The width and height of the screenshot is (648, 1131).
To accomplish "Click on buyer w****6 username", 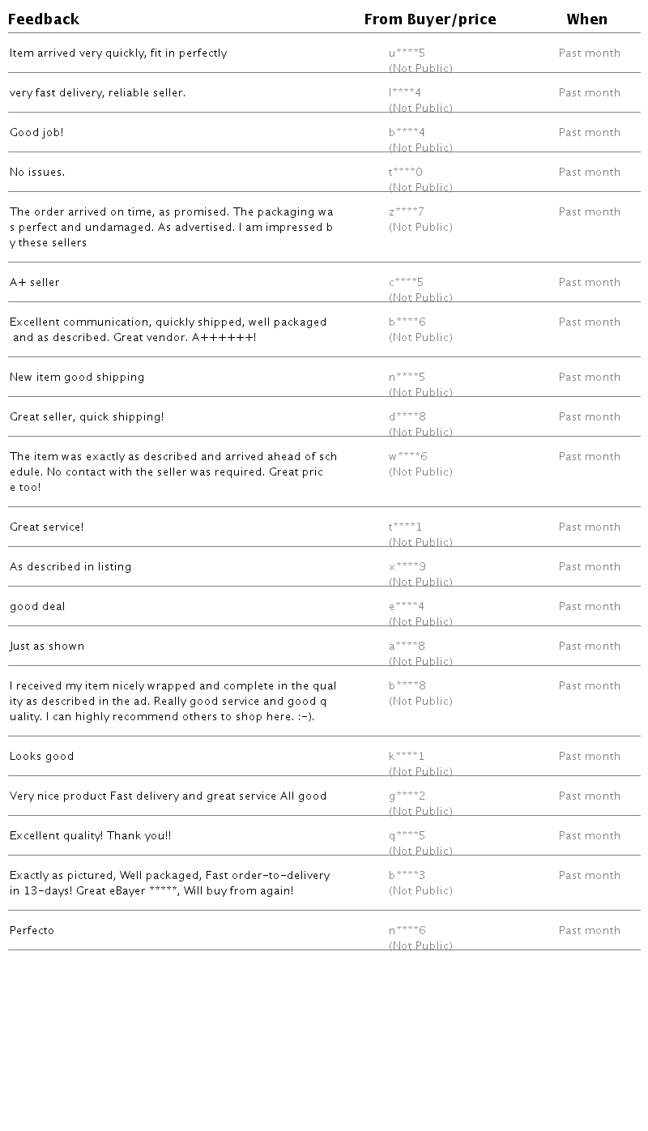I will tap(407, 457).
